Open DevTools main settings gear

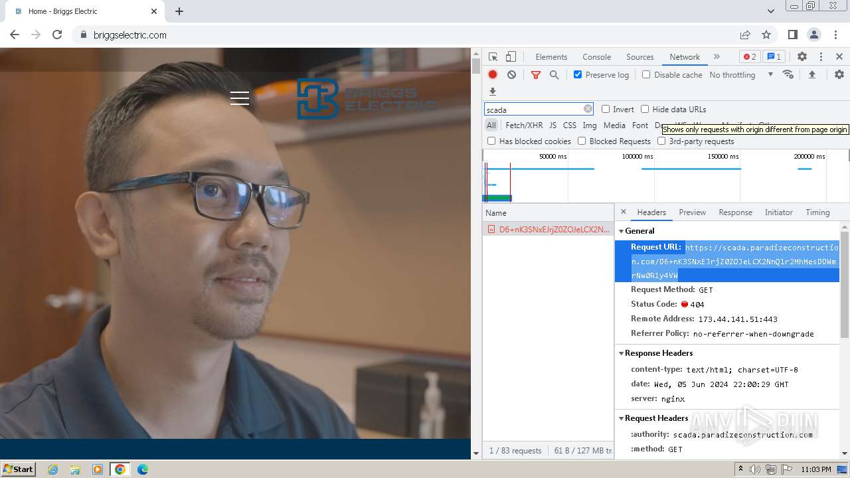(x=802, y=57)
